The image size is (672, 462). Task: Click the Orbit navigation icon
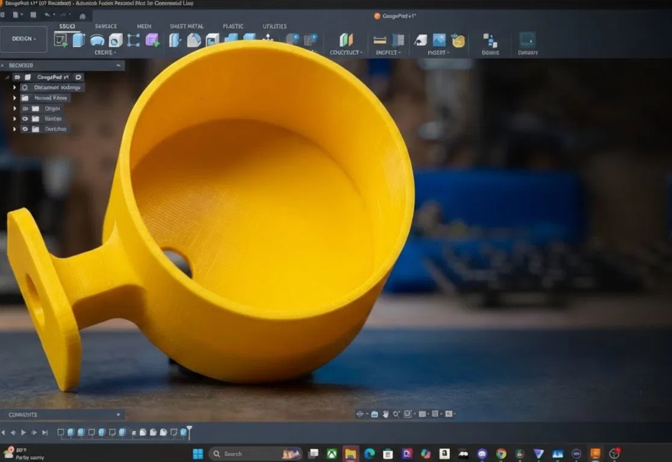coord(360,414)
